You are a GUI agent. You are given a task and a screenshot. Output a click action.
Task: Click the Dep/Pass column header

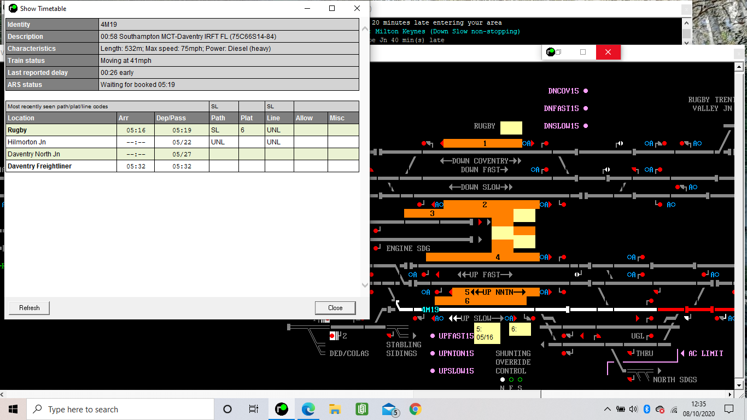click(182, 118)
